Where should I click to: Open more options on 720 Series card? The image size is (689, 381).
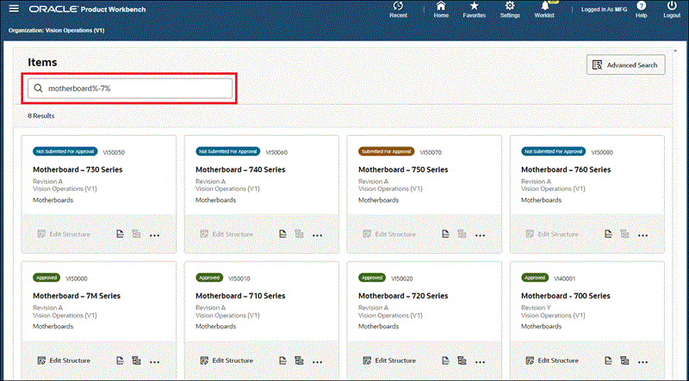(x=480, y=362)
